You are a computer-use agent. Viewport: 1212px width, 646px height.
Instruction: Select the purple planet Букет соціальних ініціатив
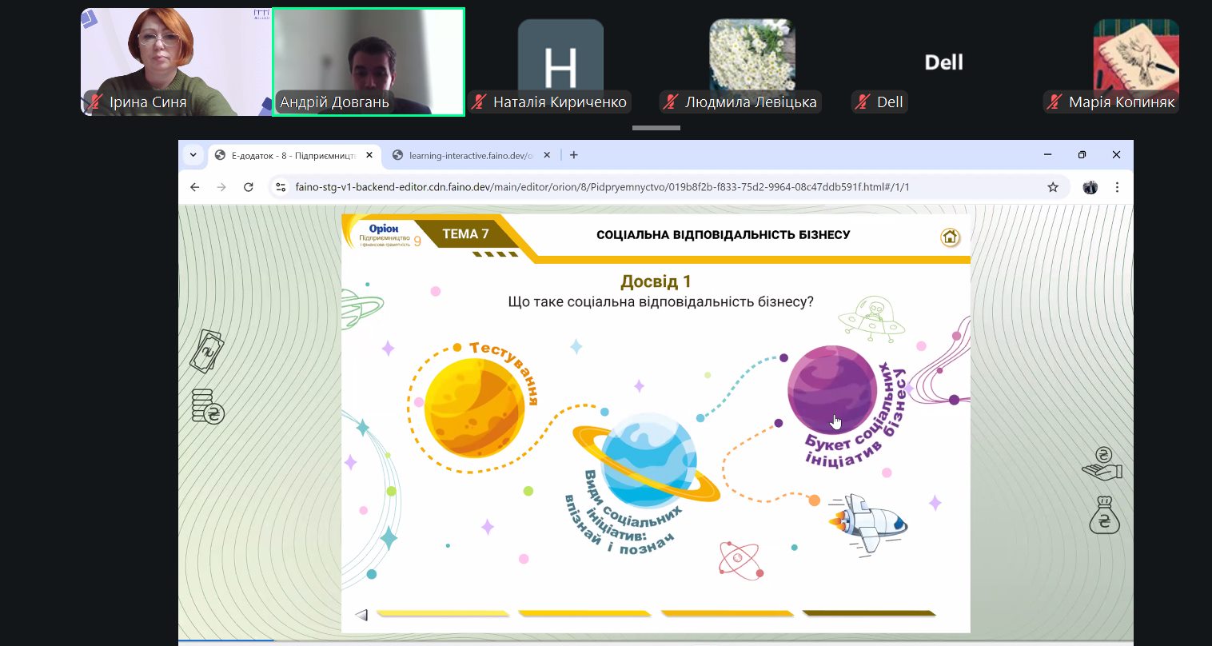831,389
